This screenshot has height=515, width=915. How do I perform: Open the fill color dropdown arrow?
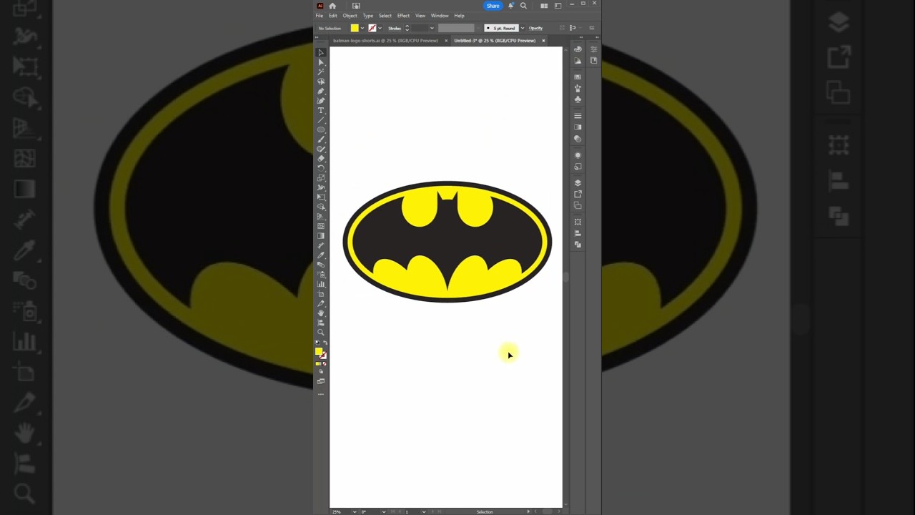(x=362, y=28)
